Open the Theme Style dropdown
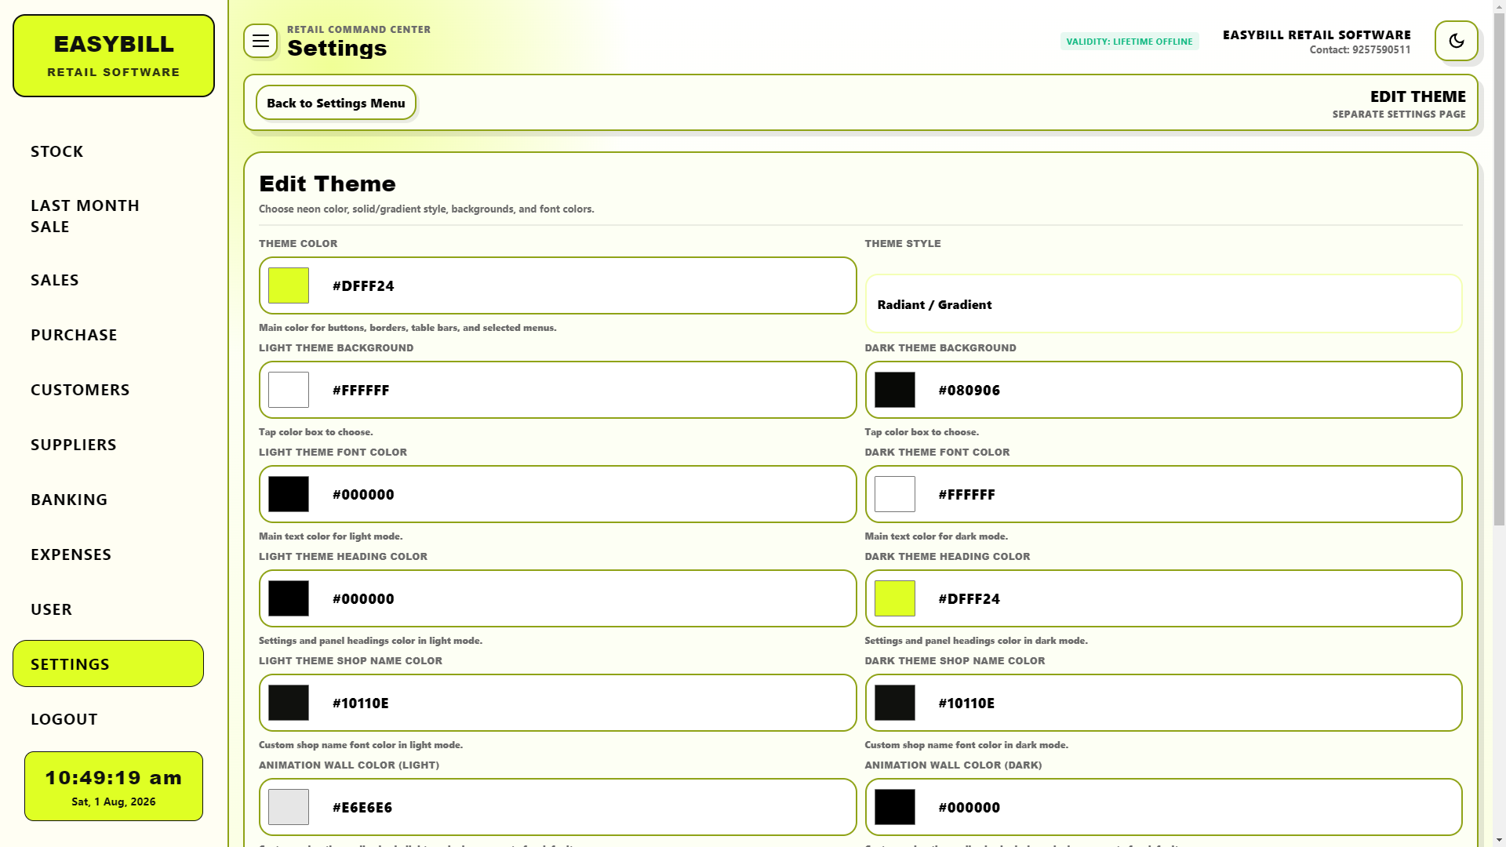This screenshot has width=1506, height=847. (x=1163, y=304)
